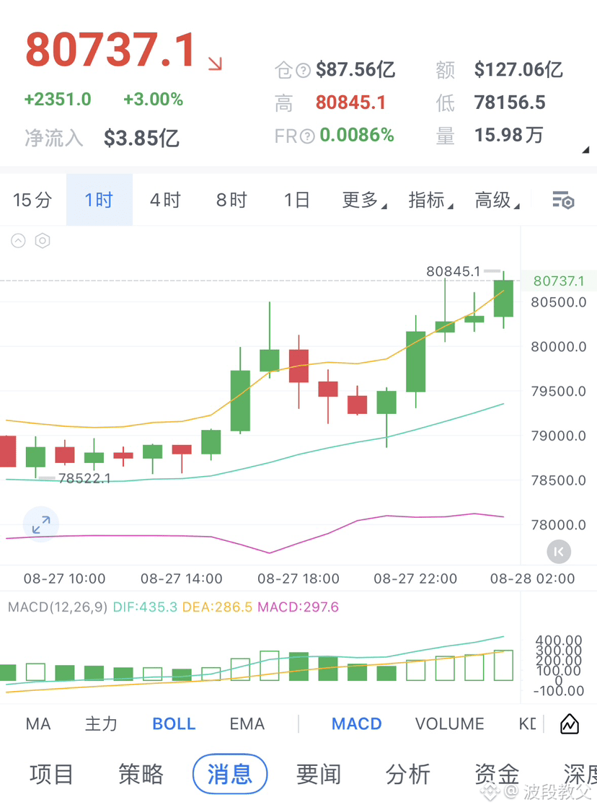Switch to the 1日 timeframe
Screen dimensions: 597x810
[297, 200]
